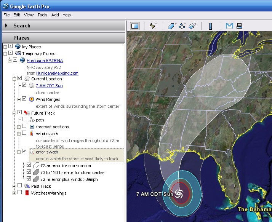Expand the forecast positions node

pyautogui.click(x=19, y=127)
